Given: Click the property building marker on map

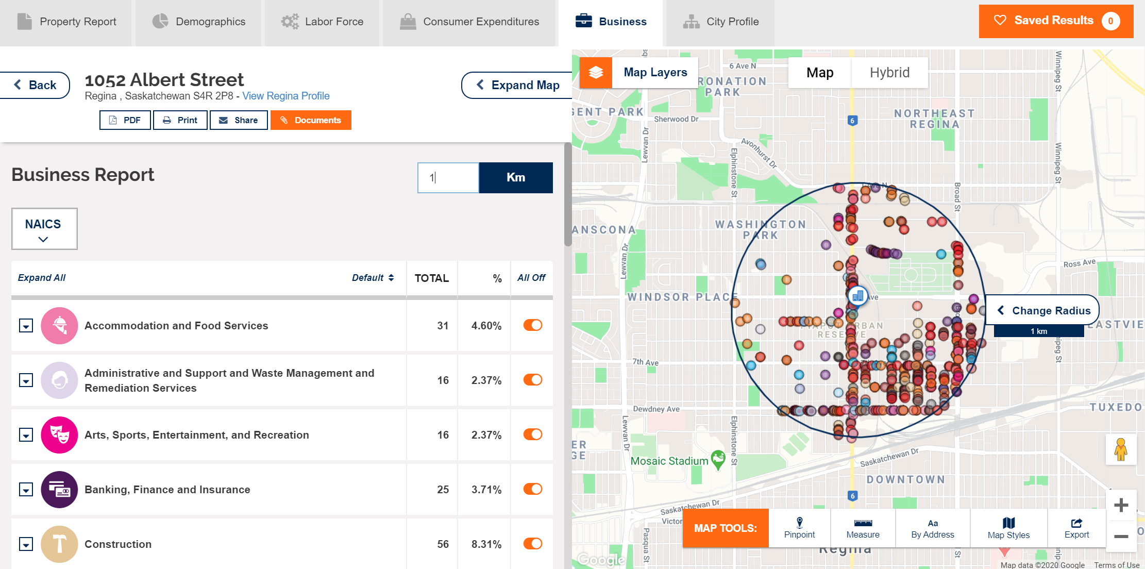Looking at the screenshot, I should coord(857,296).
